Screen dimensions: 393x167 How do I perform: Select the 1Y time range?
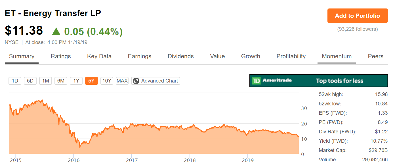click(x=76, y=81)
